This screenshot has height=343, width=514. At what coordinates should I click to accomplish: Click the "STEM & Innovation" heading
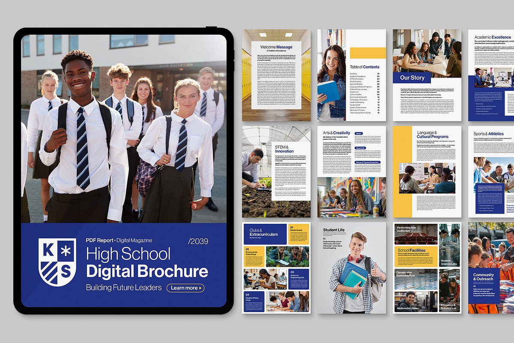[284, 149]
